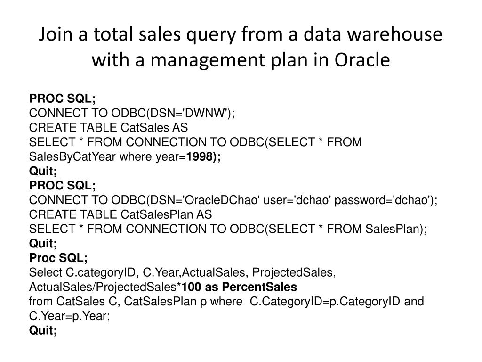Click the bold text '1998);'
This screenshot has width=482, height=362.
[203, 156]
